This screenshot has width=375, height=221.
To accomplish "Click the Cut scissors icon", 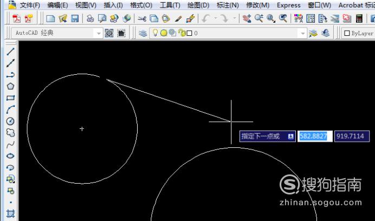I will click(142, 18).
